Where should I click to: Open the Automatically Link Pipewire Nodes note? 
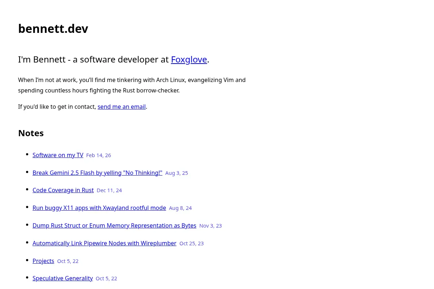click(x=105, y=243)
